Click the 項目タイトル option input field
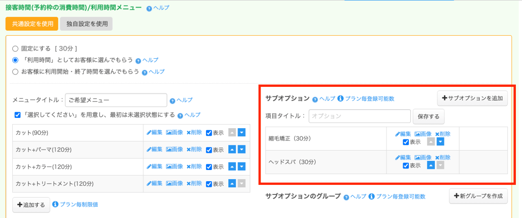The image size is (522, 218). [x=359, y=116]
